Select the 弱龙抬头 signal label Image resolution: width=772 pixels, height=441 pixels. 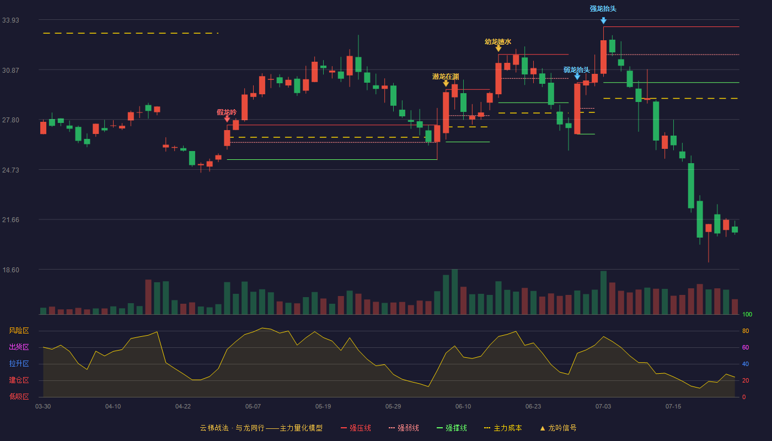(577, 70)
